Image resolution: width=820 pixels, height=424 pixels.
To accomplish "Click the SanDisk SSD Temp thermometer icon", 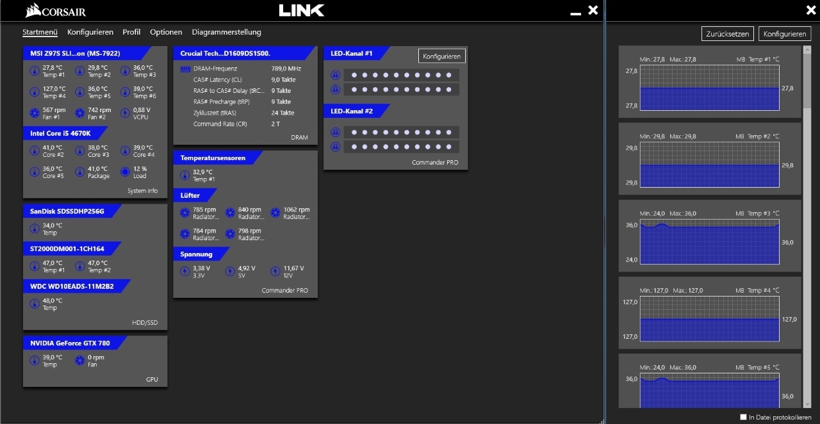I will [x=35, y=229].
